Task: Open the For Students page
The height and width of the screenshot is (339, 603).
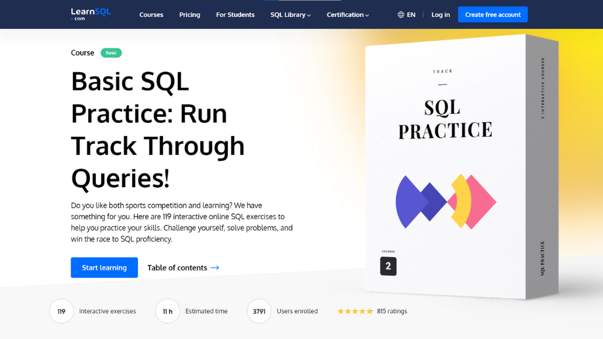Action: click(x=235, y=14)
